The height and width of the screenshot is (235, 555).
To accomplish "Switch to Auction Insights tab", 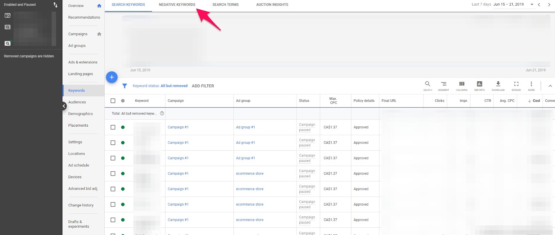I will [x=272, y=4].
